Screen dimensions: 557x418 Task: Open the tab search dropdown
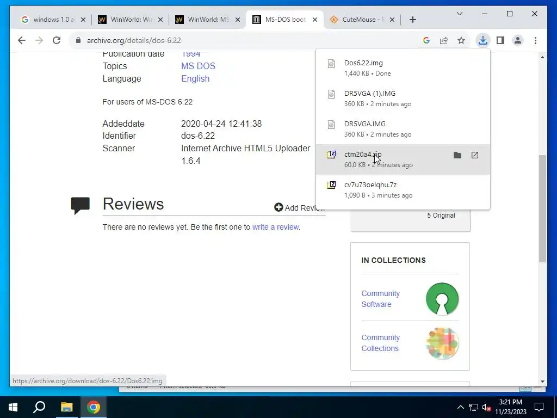pyautogui.click(x=459, y=14)
